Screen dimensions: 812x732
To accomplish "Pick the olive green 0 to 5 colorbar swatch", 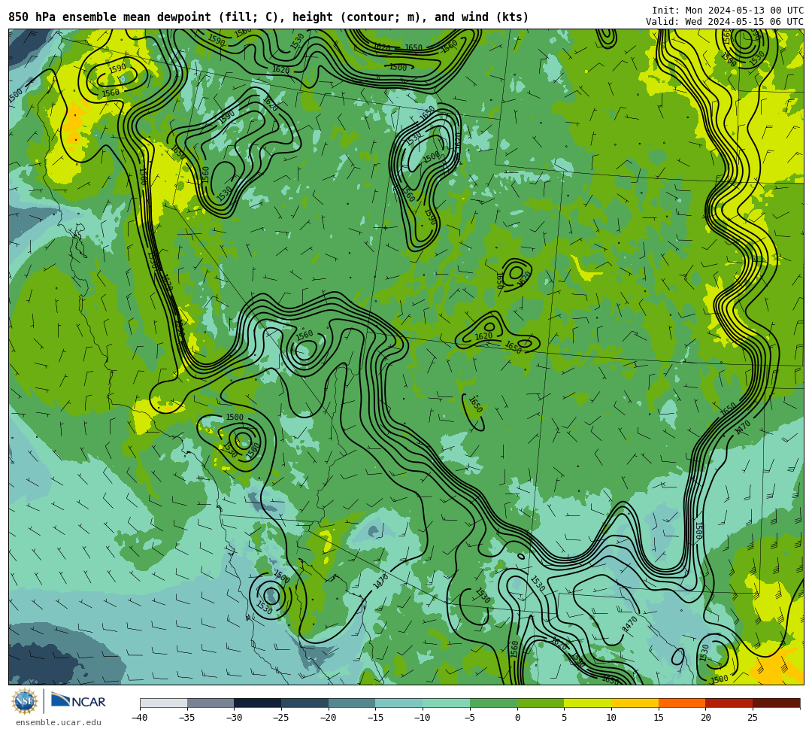I will [541, 703].
